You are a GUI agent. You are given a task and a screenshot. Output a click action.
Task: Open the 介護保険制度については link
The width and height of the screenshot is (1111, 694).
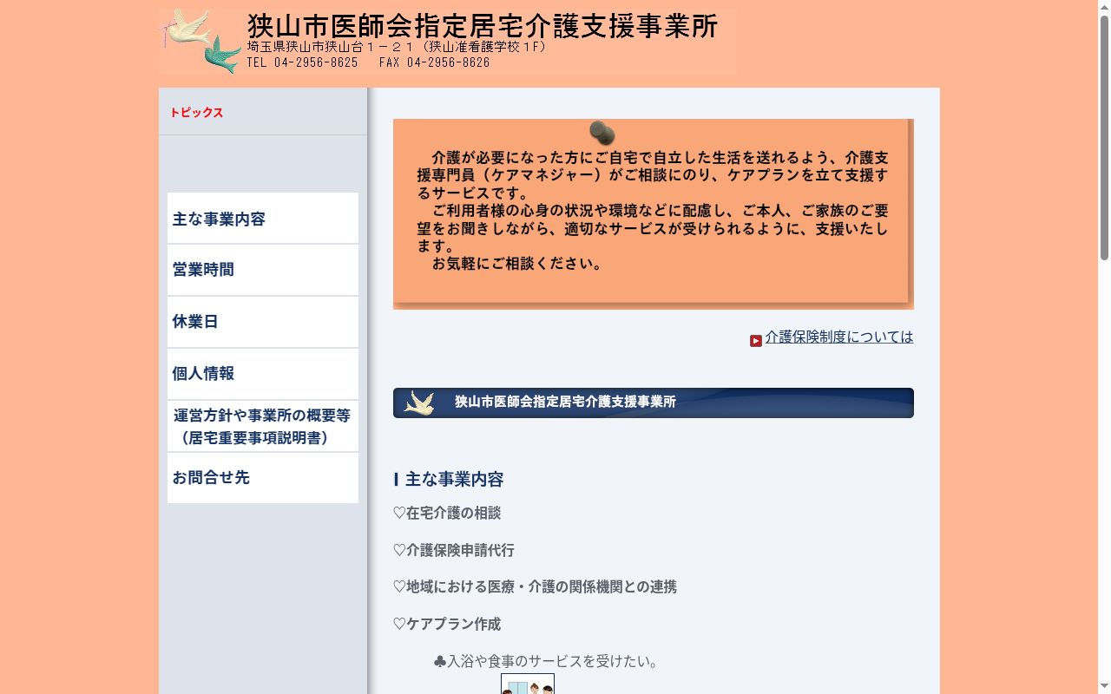coord(839,337)
